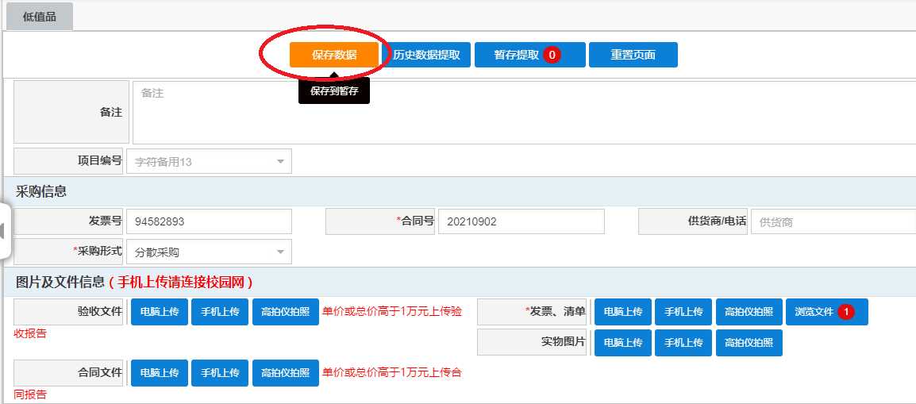Click the orange 保存数据 button
This screenshot has width=916, height=404.
(x=333, y=55)
